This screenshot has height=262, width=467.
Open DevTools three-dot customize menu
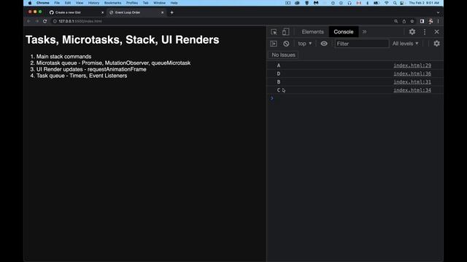[x=425, y=31]
